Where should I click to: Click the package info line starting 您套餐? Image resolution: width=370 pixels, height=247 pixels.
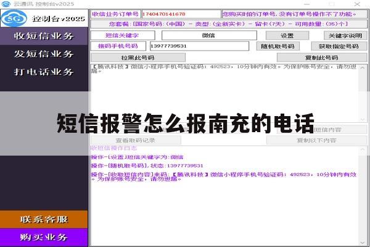(x=228, y=24)
